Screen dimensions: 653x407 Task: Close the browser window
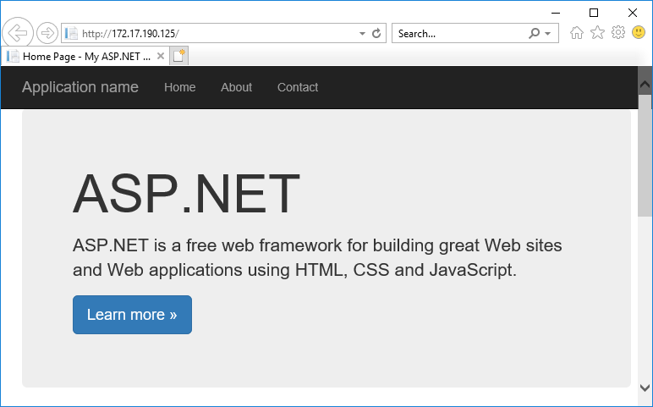(633, 13)
